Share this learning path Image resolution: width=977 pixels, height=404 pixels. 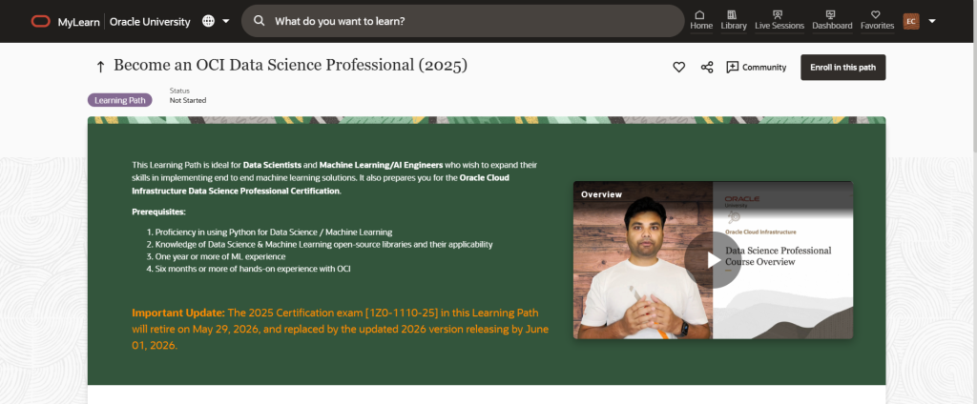tap(707, 68)
